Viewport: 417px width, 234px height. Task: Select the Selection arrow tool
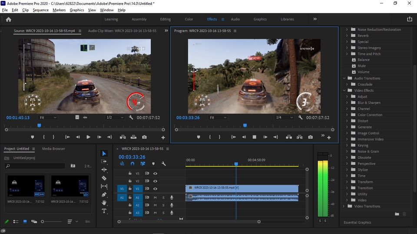[104, 153]
